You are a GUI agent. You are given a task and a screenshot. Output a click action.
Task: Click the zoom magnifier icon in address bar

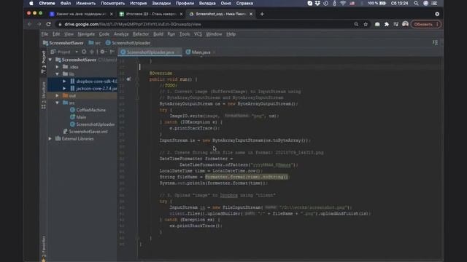click(356, 24)
